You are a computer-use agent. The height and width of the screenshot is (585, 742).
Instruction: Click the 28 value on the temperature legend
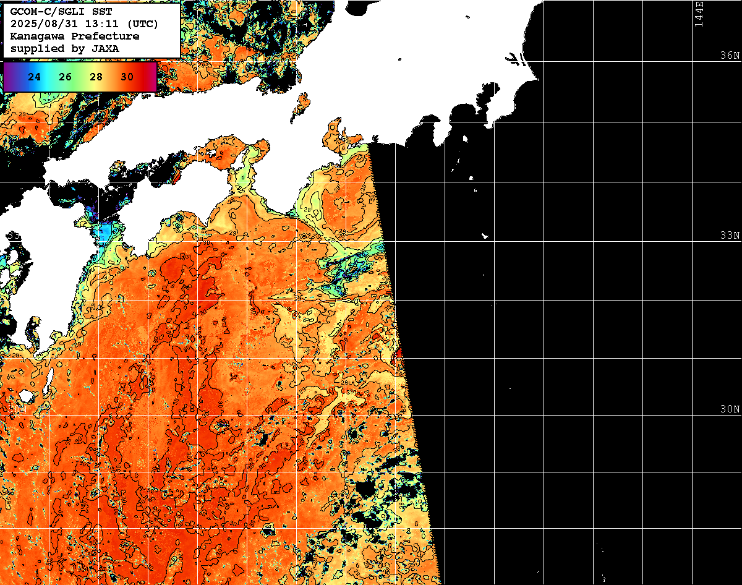pyautogui.click(x=96, y=77)
